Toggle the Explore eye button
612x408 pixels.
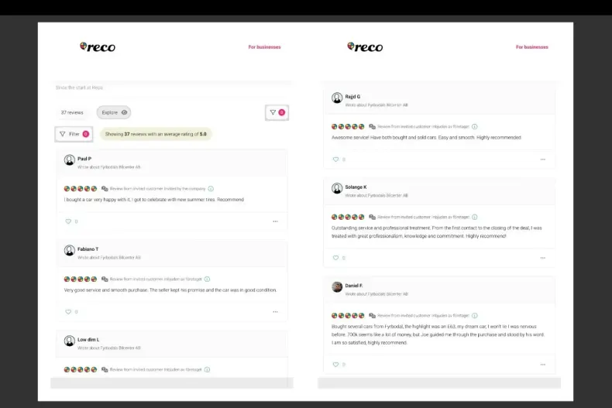tap(114, 112)
